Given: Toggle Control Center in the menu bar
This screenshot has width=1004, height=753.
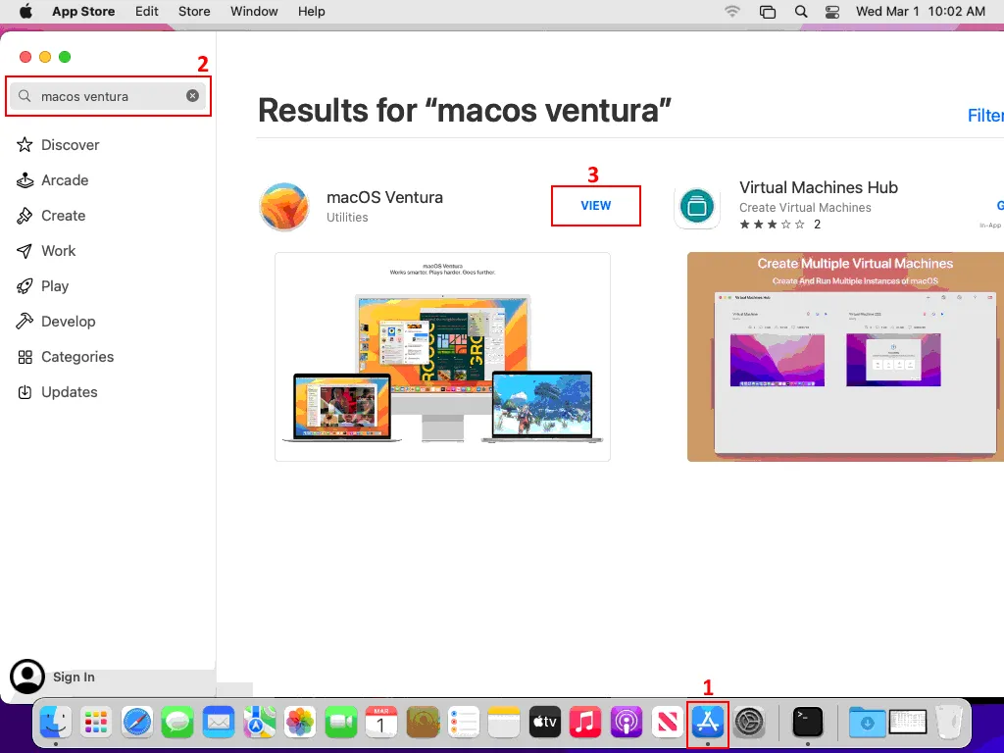Looking at the screenshot, I should point(832,12).
